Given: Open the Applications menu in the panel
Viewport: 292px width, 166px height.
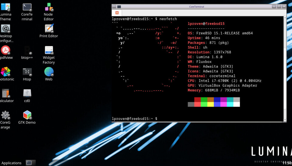Looking at the screenshot, I should pyautogui.click(x=11, y=163).
